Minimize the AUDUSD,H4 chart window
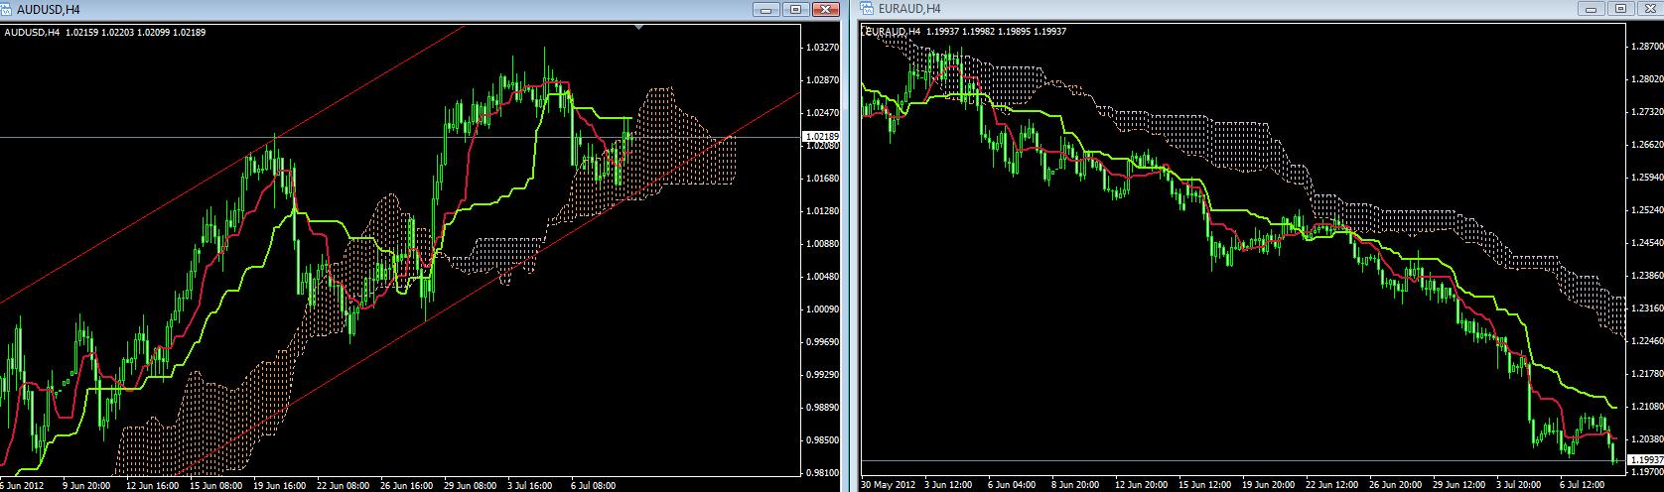Viewport: 1664px width, 492px height. coord(766,9)
